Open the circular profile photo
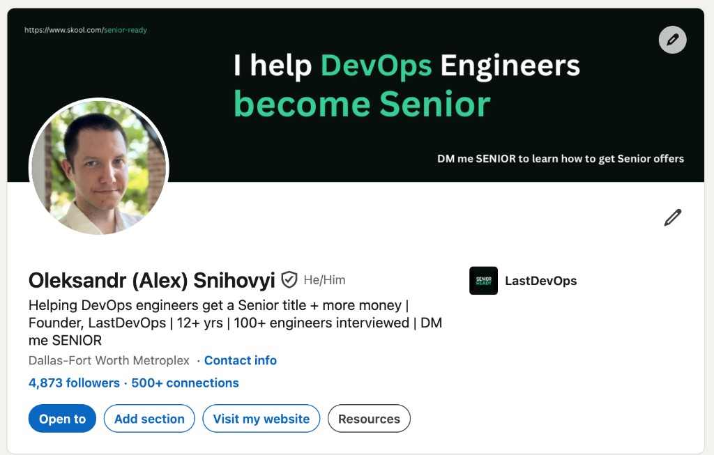714x455 pixels. click(99, 168)
